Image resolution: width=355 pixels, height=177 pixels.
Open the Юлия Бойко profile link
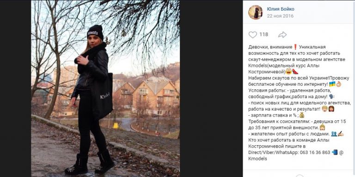pyautogui.click(x=281, y=9)
